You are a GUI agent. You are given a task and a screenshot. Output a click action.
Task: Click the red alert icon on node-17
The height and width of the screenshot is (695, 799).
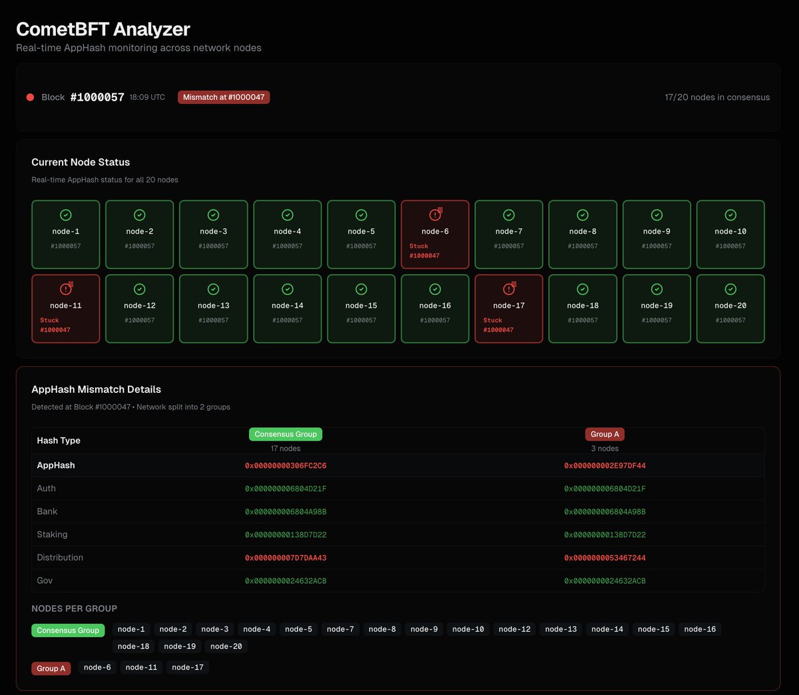(509, 289)
